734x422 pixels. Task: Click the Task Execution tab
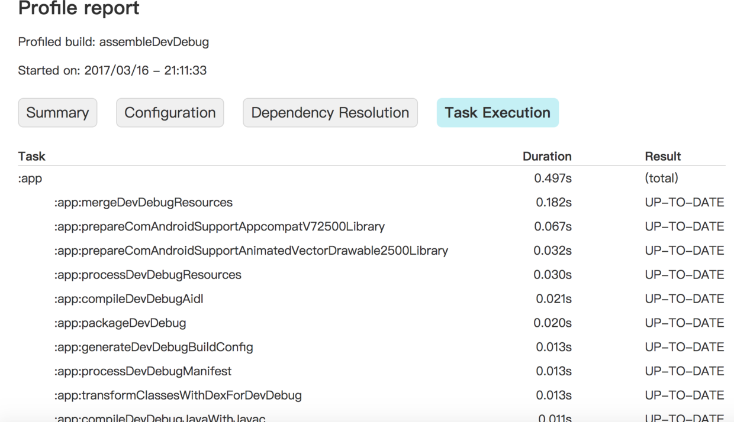pyautogui.click(x=497, y=113)
